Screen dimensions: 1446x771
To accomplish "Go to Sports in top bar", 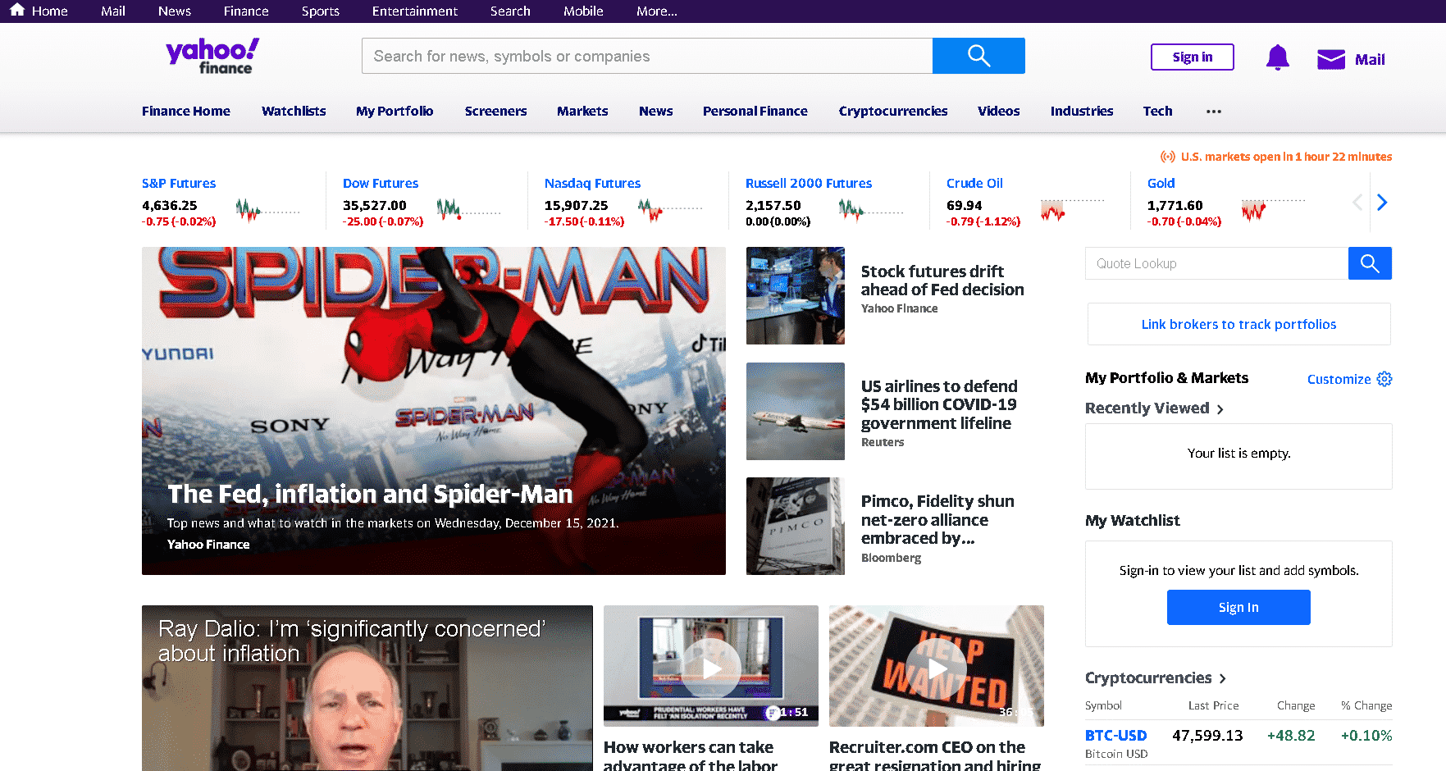I will coord(320,11).
